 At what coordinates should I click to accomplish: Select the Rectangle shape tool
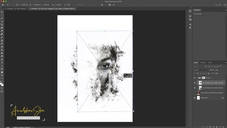[x=2, y=69]
